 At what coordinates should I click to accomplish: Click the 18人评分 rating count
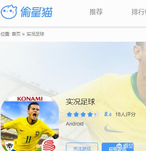[x=125, y=114]
